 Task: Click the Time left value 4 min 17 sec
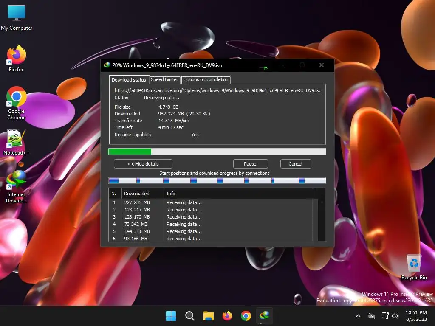(x=171, y=127)
